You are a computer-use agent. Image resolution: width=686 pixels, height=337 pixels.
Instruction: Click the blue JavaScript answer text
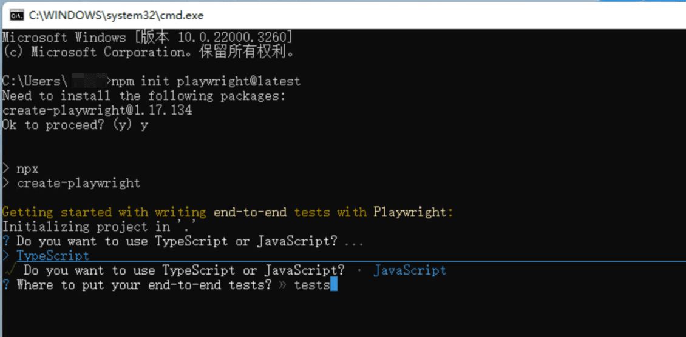(410, 271)
